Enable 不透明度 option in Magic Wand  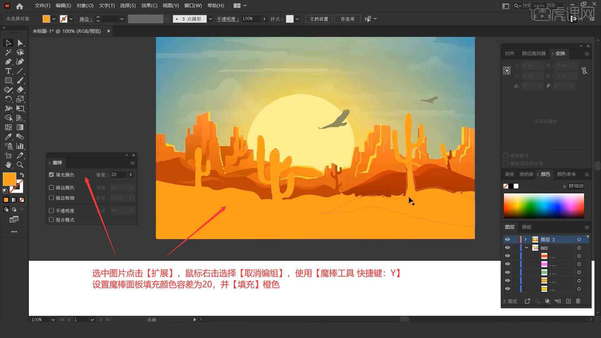[51, 211]
